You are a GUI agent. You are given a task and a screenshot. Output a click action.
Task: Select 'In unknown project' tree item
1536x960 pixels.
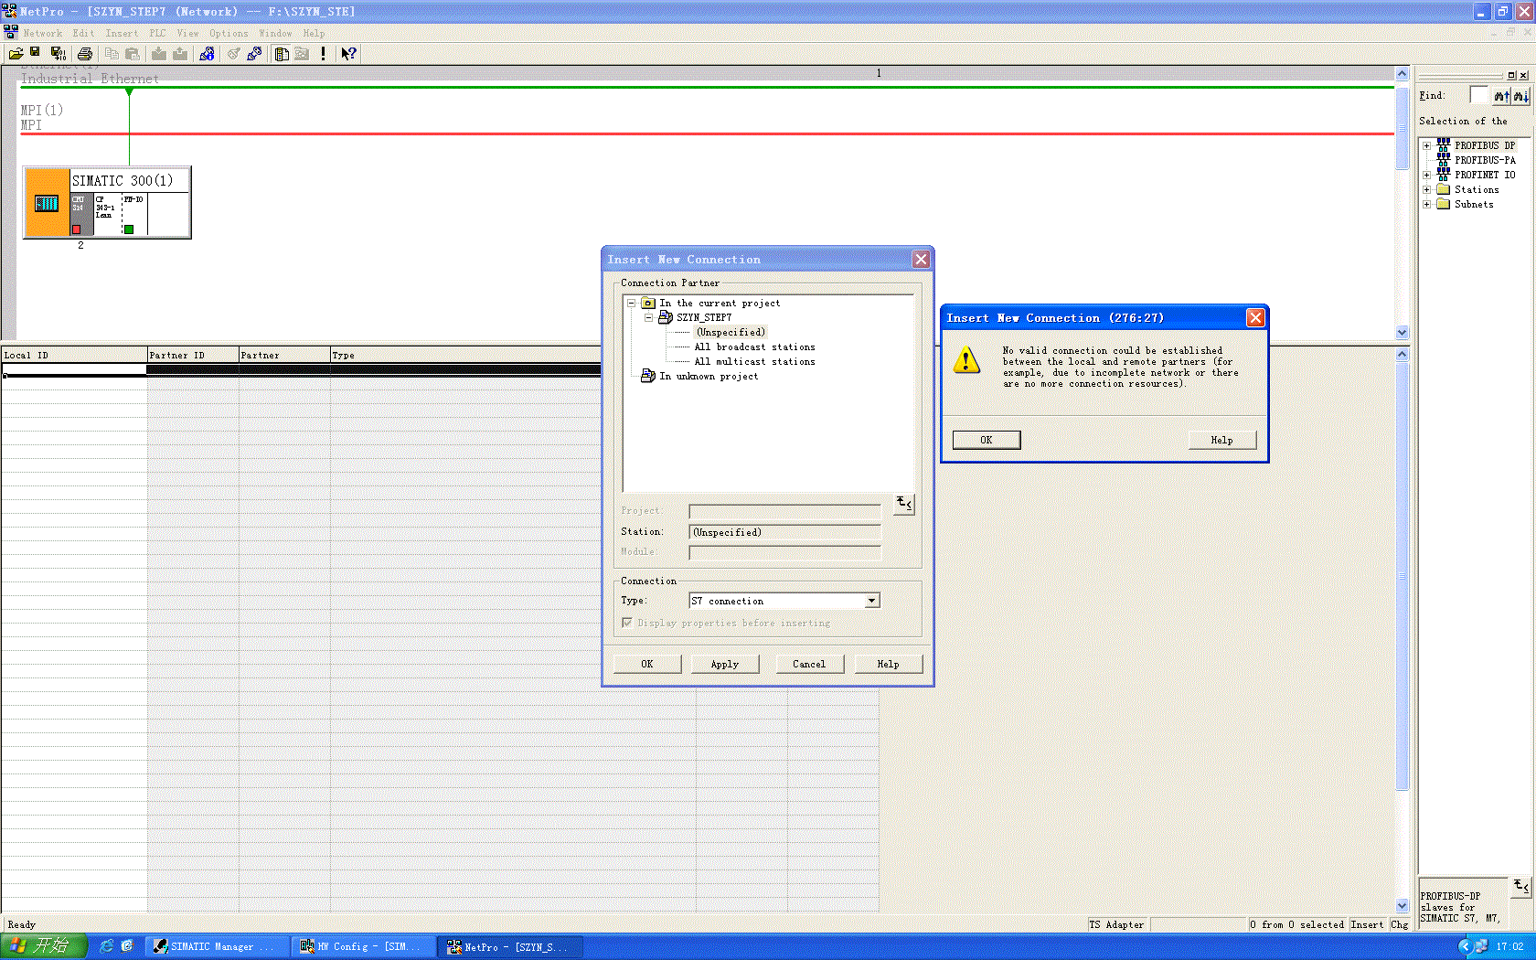(709, 376)
